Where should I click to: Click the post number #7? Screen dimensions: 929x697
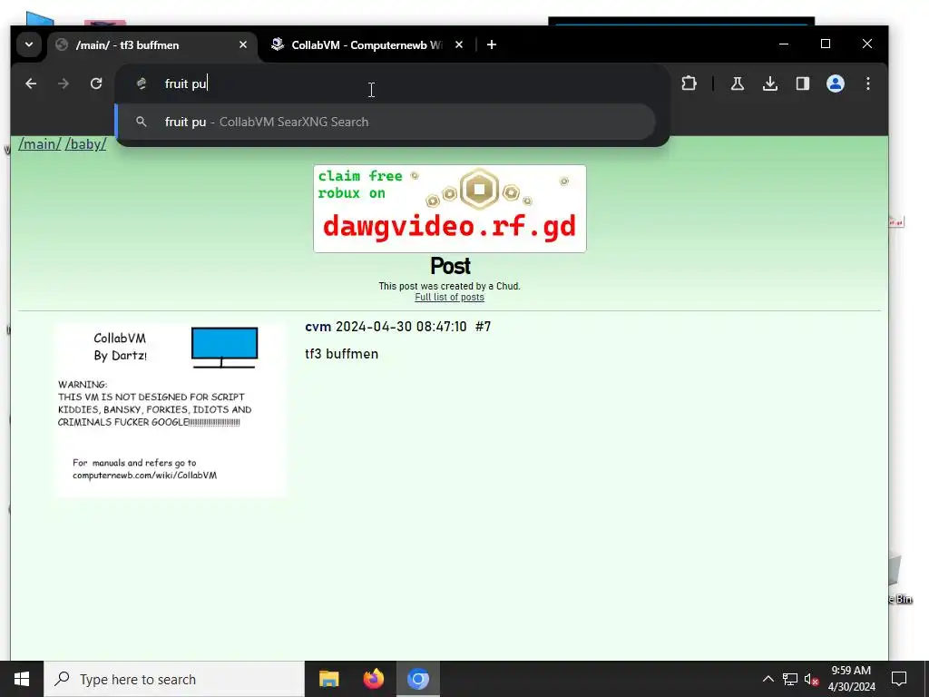(x=483, y=327)
